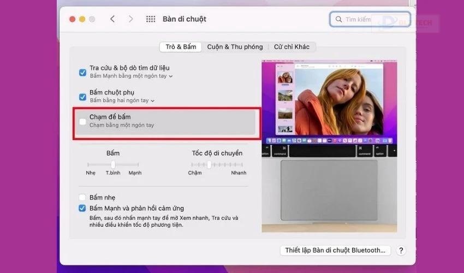Click the Tốc độ di chuyển slider handle
Viewport: 464px width, 273px height.
[x=209, y=164]
